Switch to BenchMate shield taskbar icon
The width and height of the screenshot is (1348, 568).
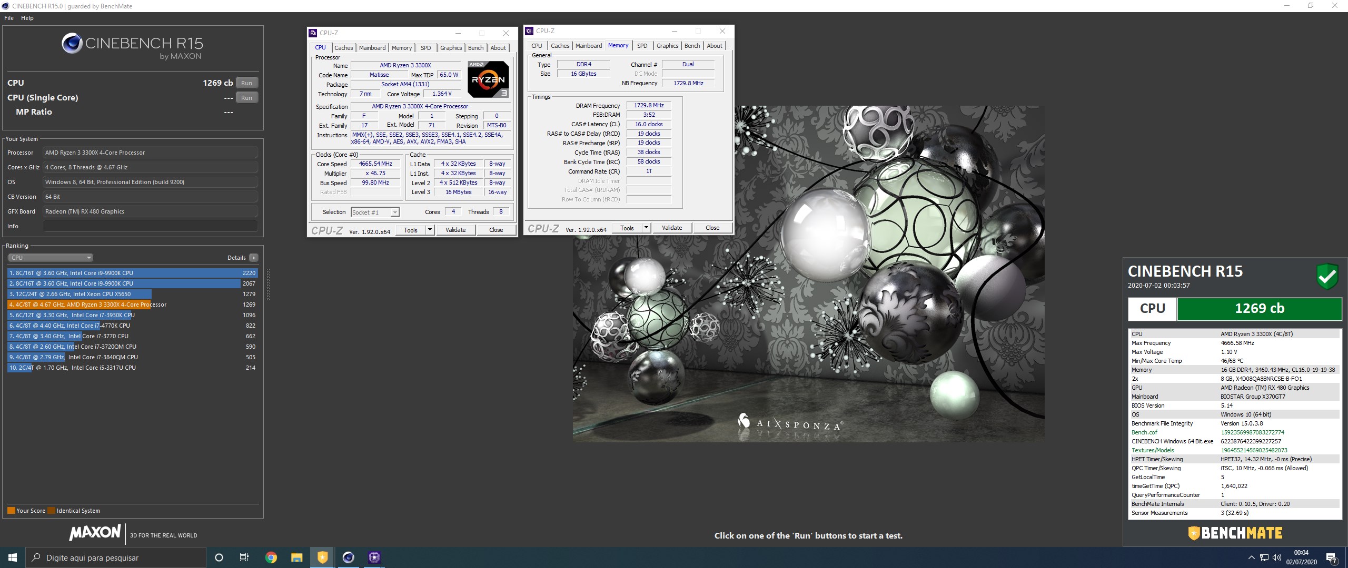coord(322,557)
